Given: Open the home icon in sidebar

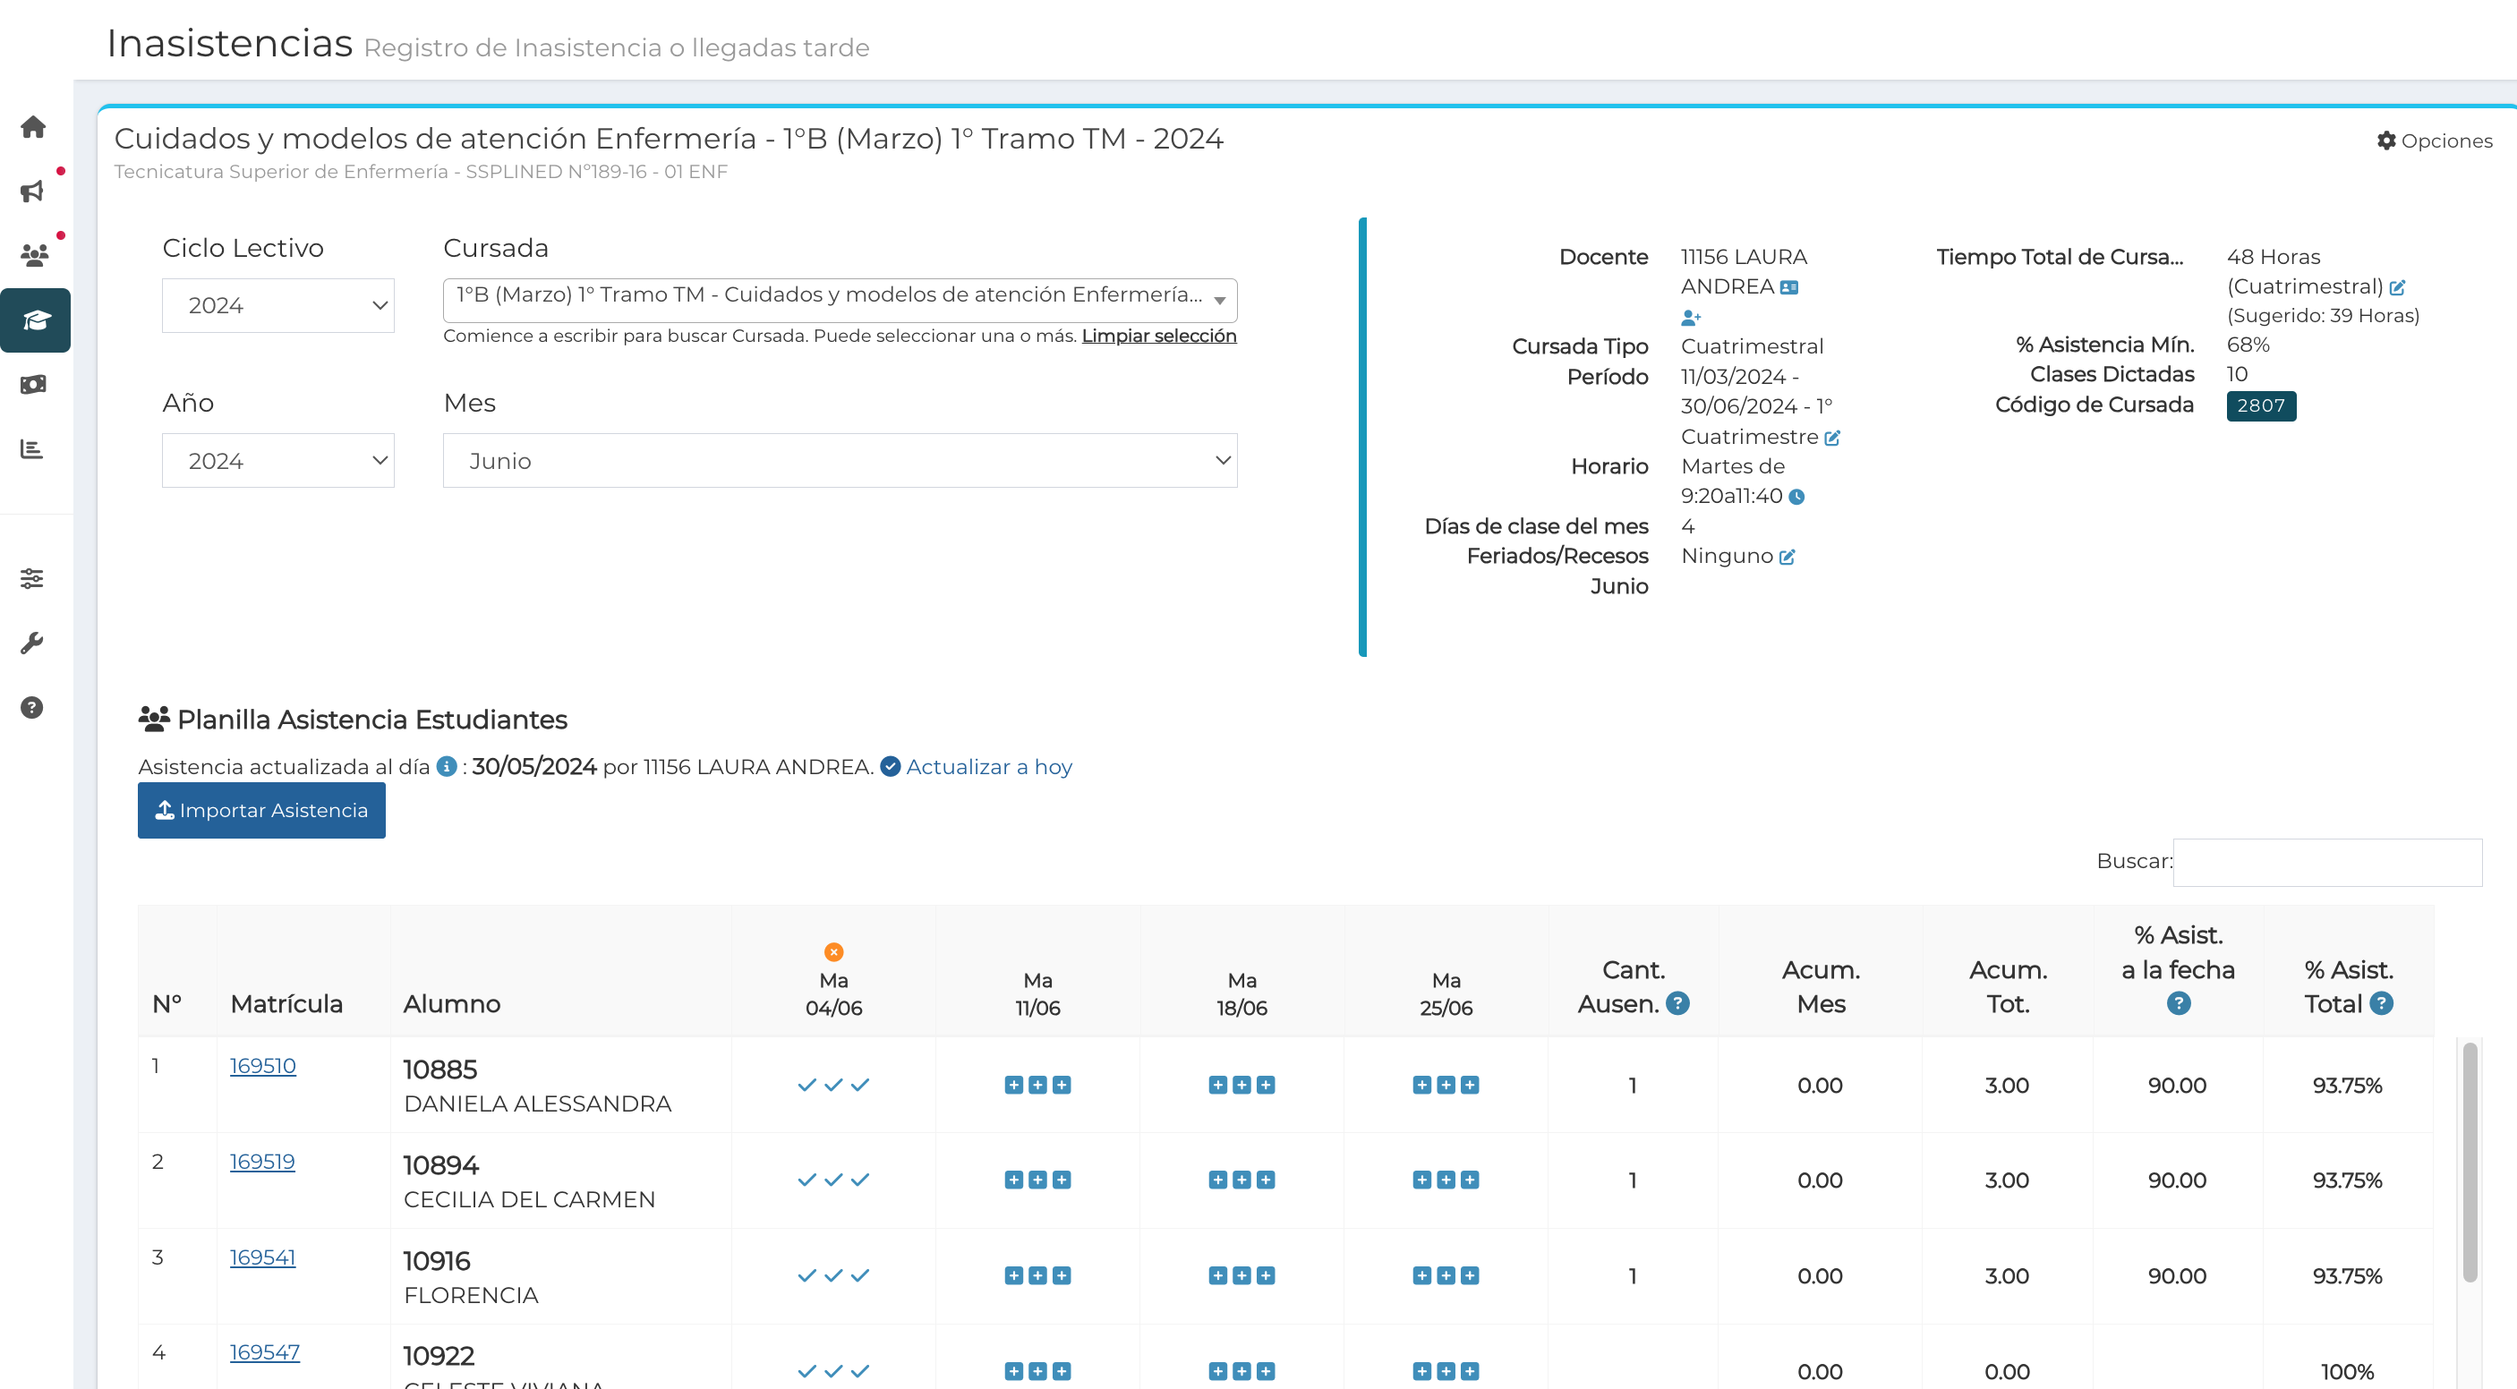Looking at the screenshot, I should click(x=33, y=127).
